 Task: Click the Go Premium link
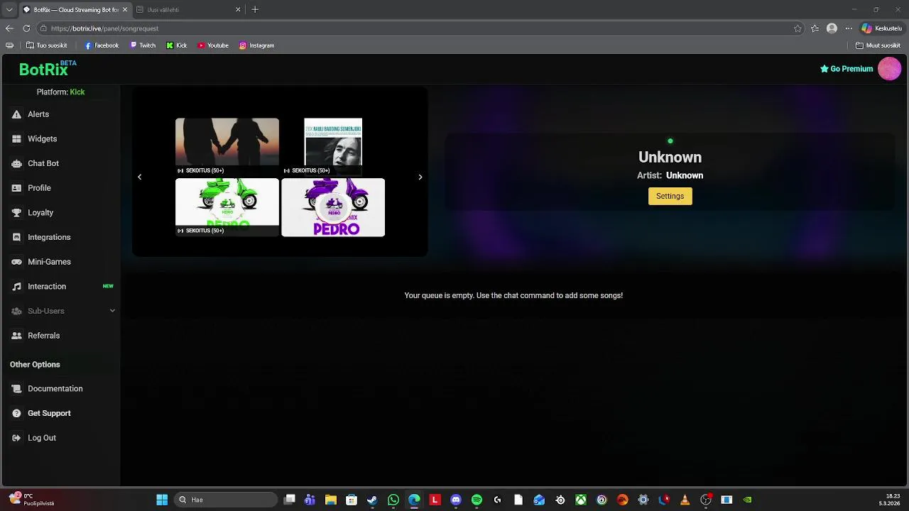(847, 69)
